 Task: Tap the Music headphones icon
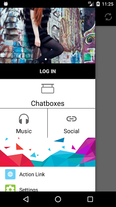pos(24,119)
